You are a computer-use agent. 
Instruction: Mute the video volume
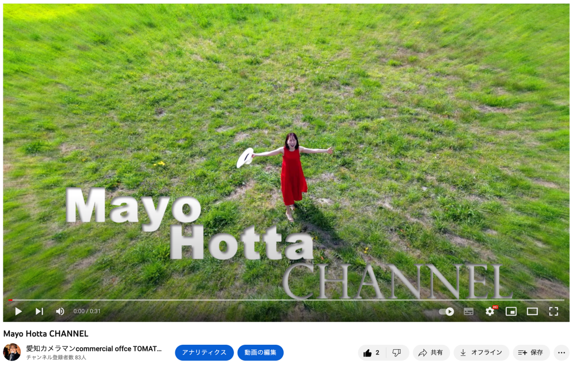click(60, 311)
